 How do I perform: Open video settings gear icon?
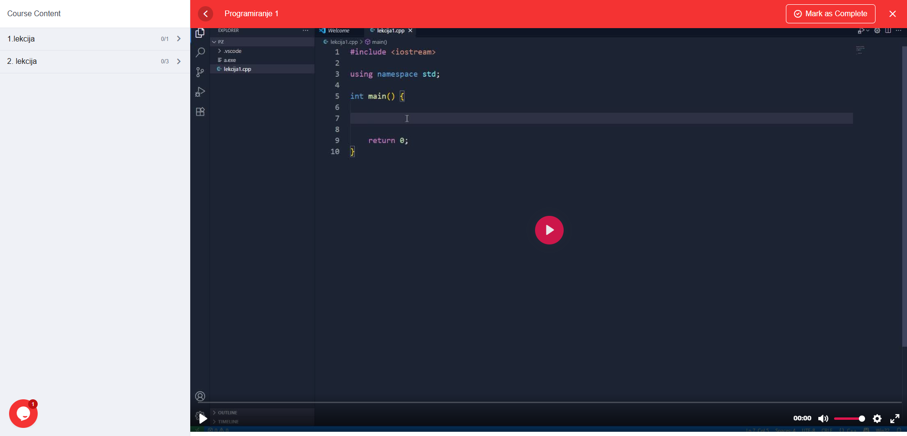pos(877,418)
